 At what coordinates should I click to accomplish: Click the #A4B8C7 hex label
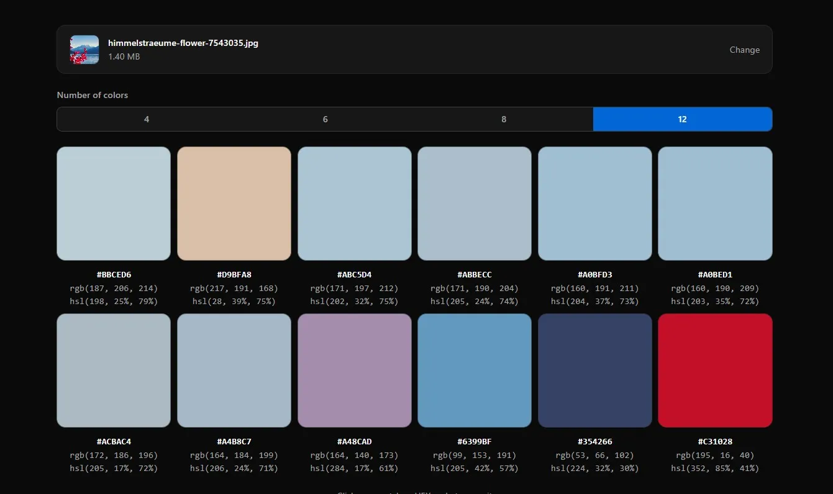click(x=234, y=441)
